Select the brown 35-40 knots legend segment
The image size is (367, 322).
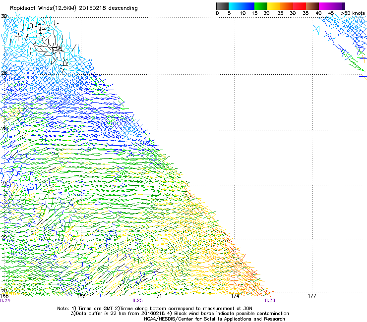(312, 6)
